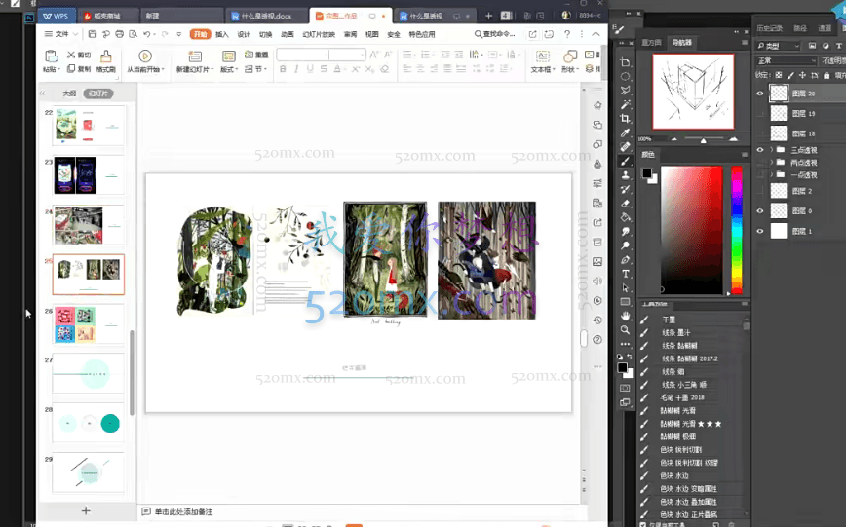Select the Pen tool in Photoshop
Screen dimensions: 846x527
tap(626, 260)
